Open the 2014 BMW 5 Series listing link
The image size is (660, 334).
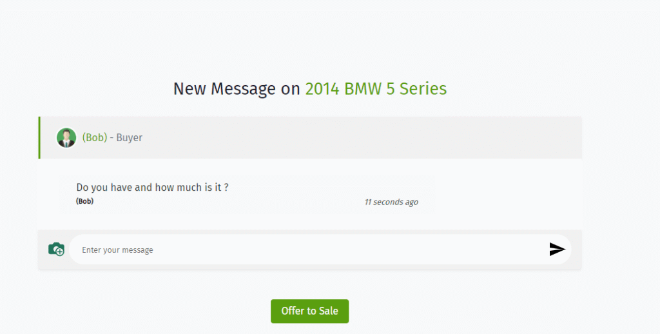[x=376, y=88]
